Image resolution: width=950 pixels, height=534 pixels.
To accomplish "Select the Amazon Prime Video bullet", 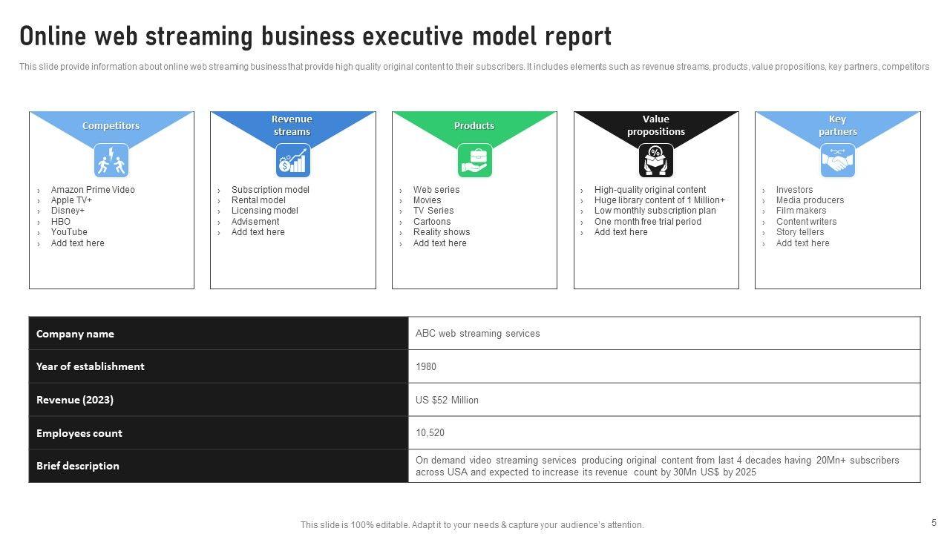I will point(93,190).
